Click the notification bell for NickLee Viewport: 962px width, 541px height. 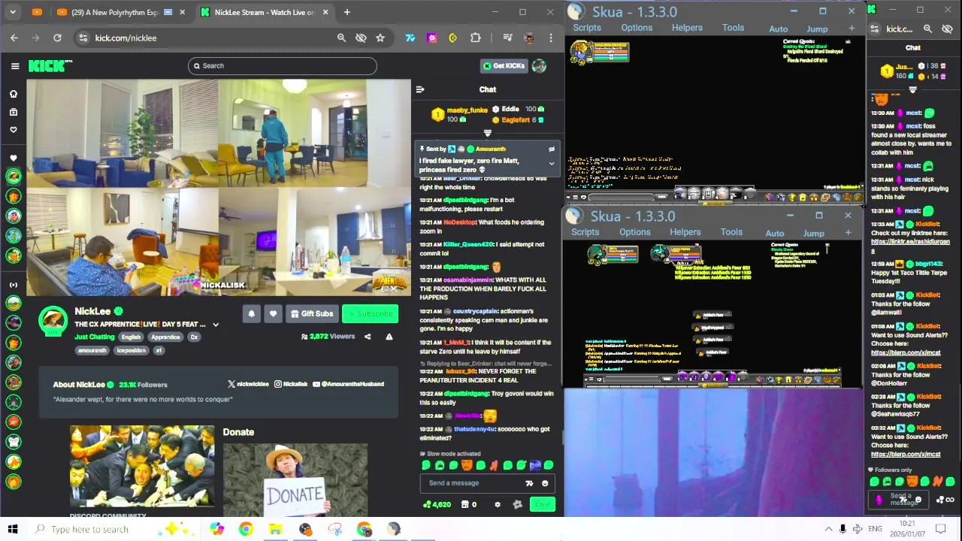[252, 313]
